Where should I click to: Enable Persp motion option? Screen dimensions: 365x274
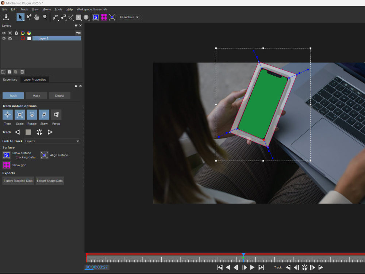point(56,115)
